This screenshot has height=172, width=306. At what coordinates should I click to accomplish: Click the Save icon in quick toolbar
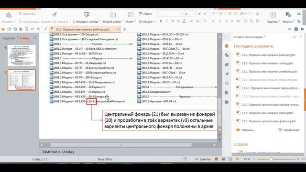(9, 29)
